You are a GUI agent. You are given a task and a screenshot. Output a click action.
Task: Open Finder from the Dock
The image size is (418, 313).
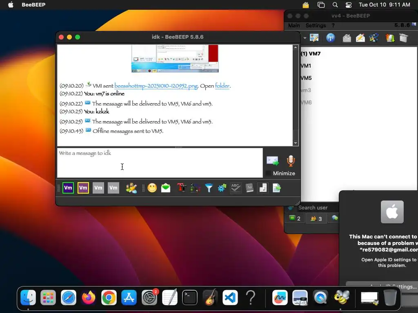click(x=28, y=297)
